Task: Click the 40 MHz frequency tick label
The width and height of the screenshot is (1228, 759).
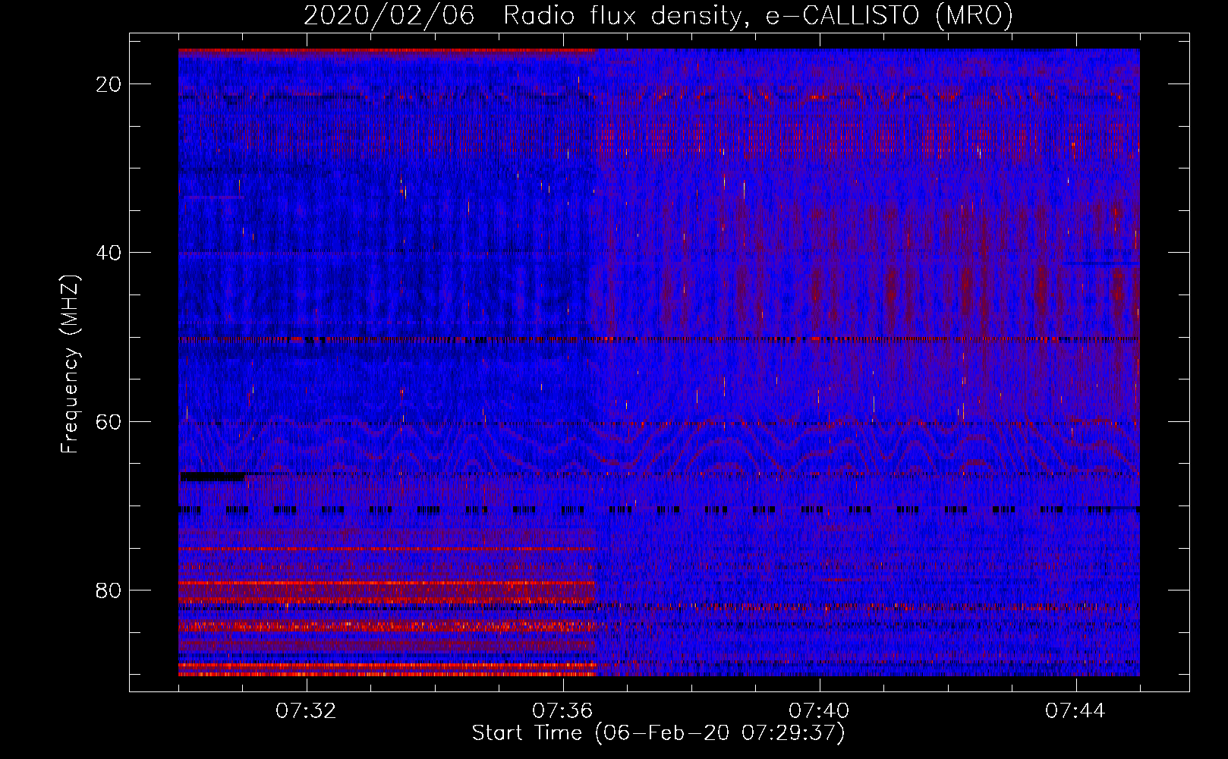Action: pyautogui.click(x=109, y=253)
